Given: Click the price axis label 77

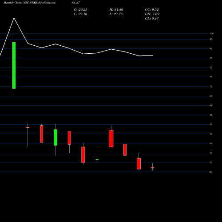Looking at the screenshot, I should pos(211,77).
